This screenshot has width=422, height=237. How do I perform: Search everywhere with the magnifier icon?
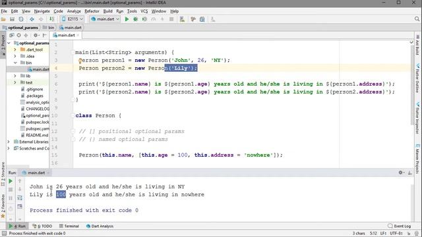click(x=417, y=19)
